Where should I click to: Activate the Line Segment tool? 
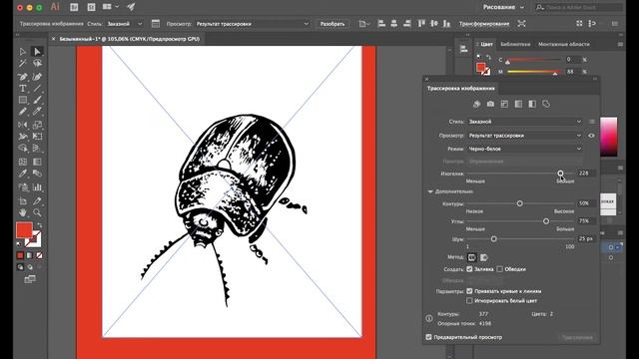coord(37,89)
